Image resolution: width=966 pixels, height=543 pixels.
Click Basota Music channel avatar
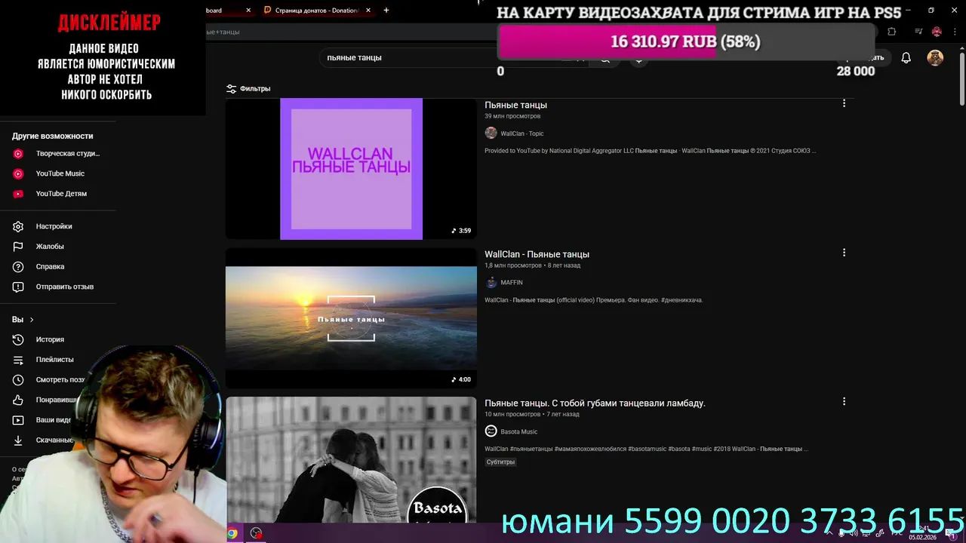click(x=491, y=431)
